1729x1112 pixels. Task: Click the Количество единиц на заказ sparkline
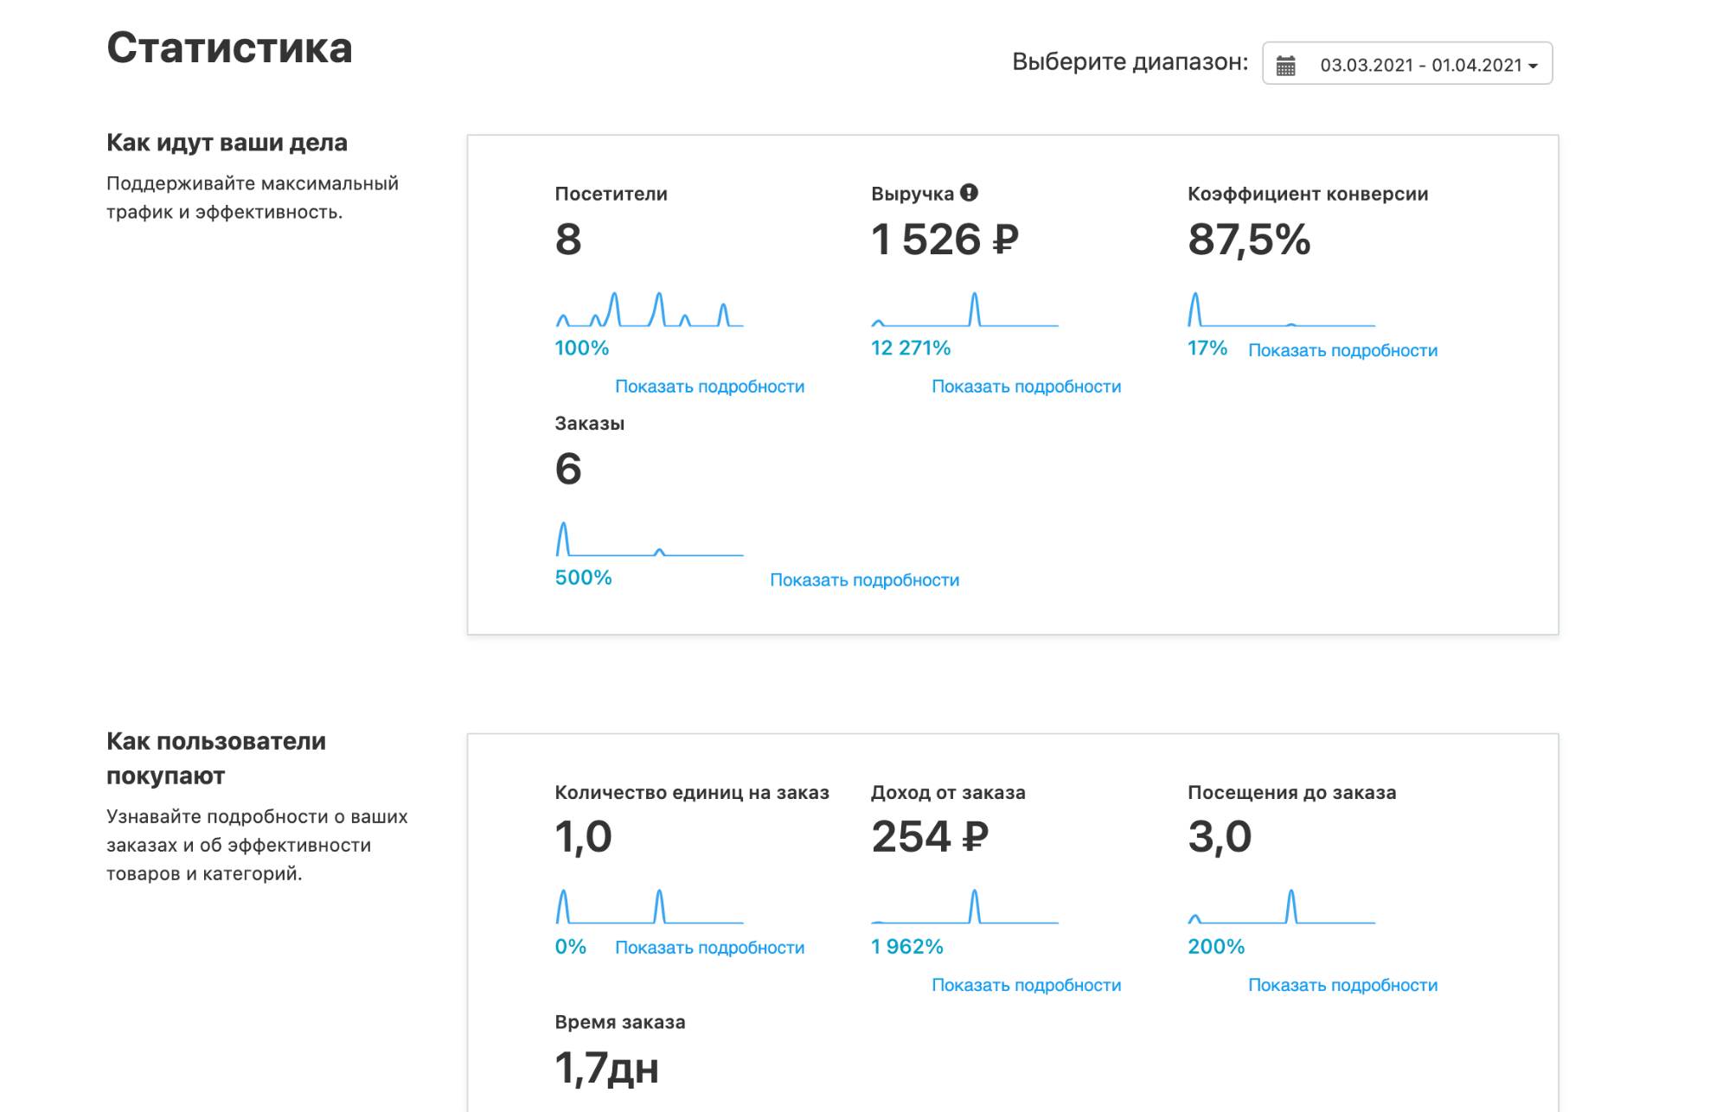(x=650, y=906)
